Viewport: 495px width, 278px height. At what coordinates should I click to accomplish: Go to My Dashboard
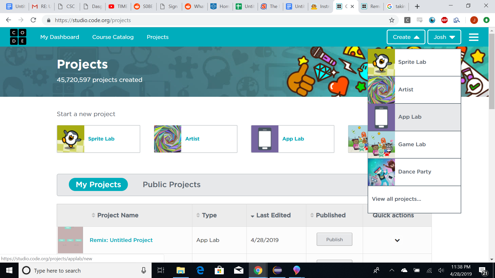[x=60, y=37]
